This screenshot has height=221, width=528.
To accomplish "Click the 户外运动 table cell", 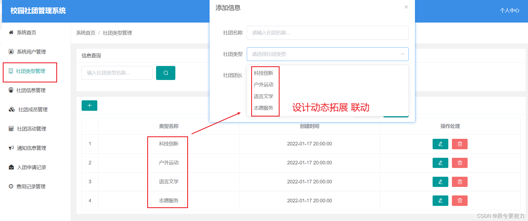I will click(x=169, y=163).
